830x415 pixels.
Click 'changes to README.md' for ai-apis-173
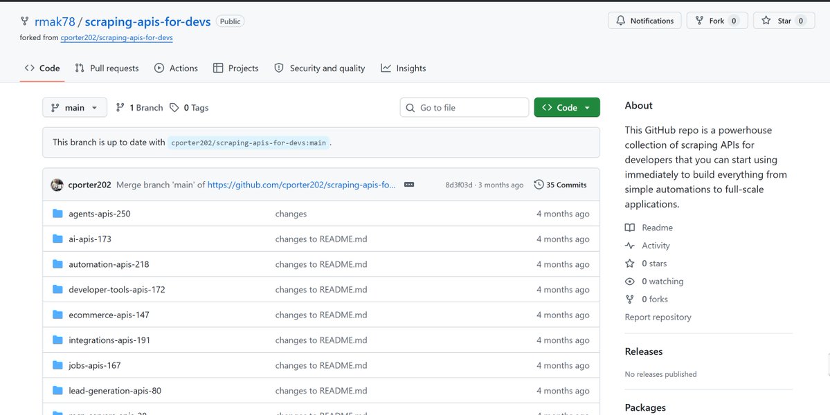click(321, 239)
